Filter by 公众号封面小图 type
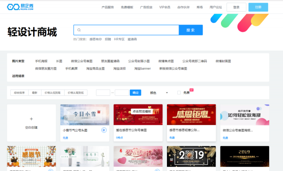 pos(139,61)
